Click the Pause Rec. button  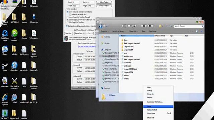pos(79,33)
